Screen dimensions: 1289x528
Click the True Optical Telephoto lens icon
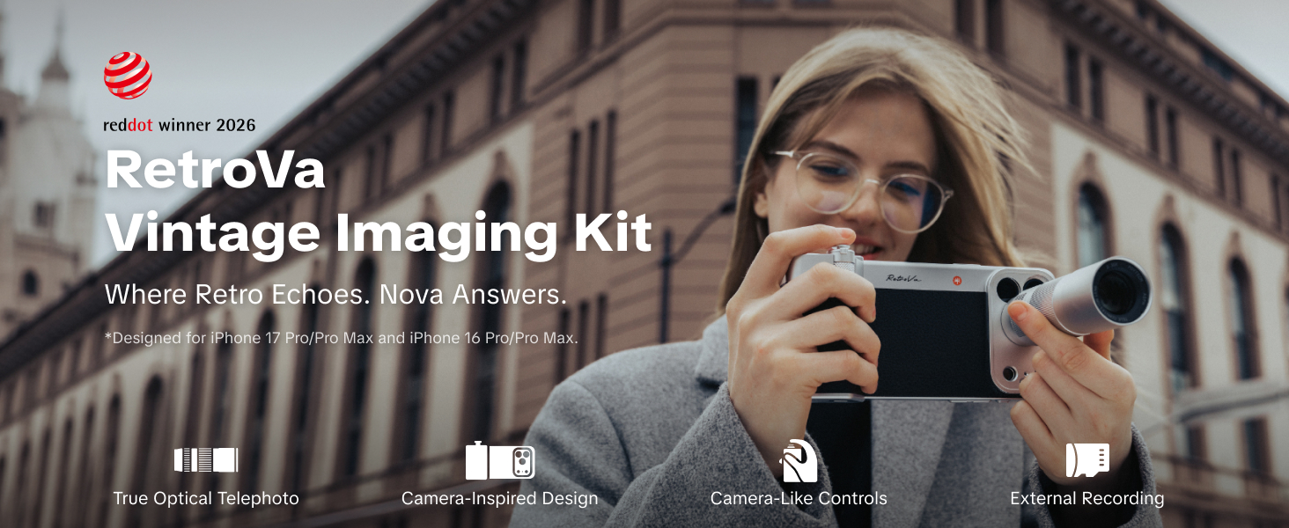pos(206,460)
